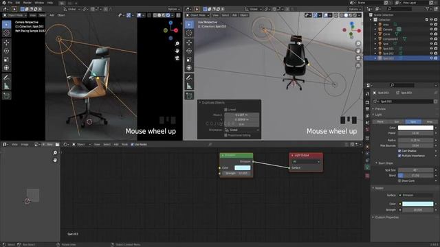Select the Annotate tool in User Perspective viewport

tap(189, 78)
